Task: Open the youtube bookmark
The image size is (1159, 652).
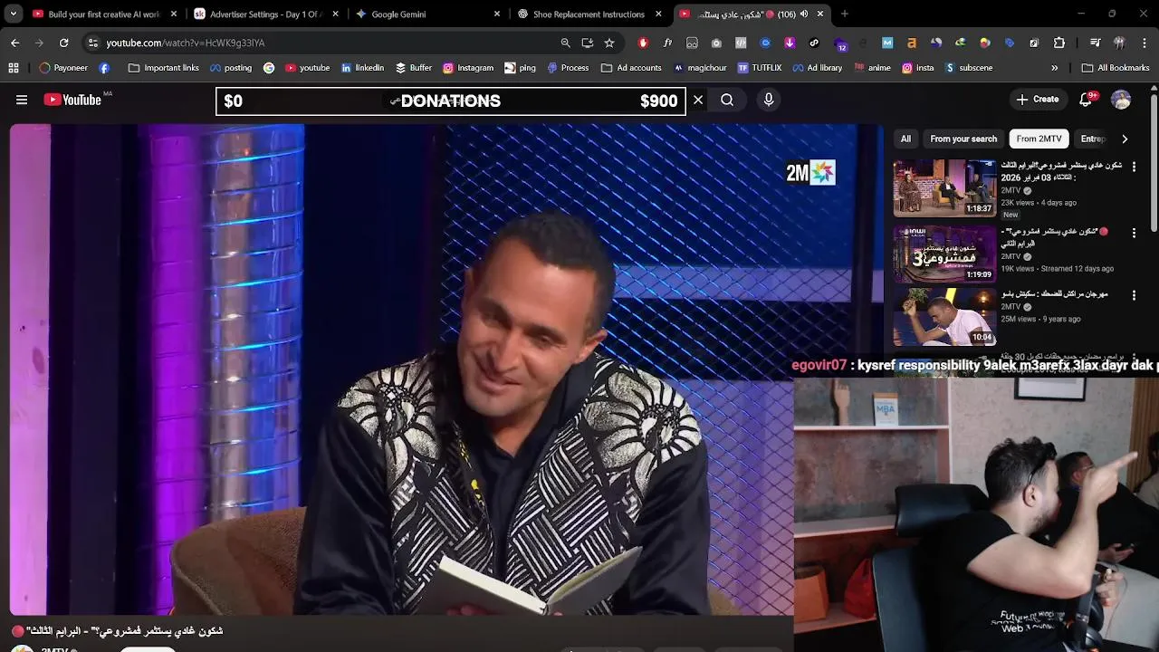Action: (307, 68)
